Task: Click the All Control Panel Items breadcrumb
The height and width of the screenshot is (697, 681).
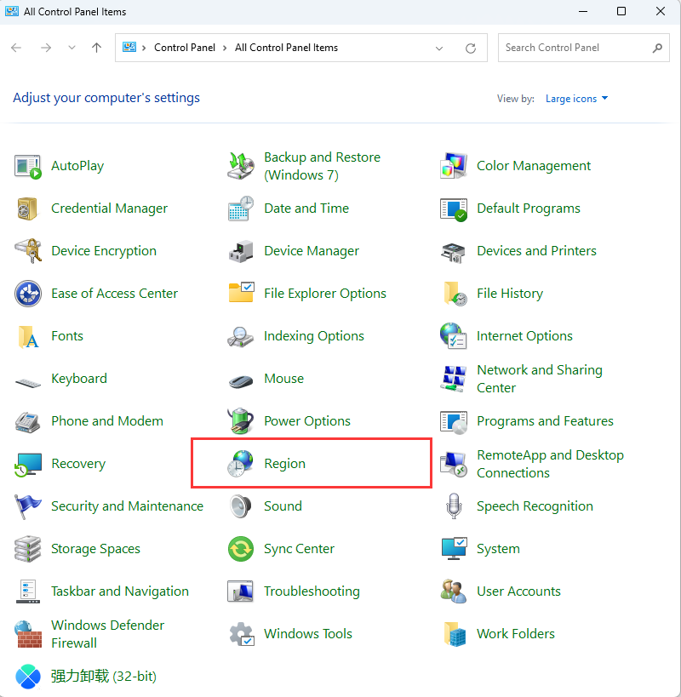Action: coord(286,48)
